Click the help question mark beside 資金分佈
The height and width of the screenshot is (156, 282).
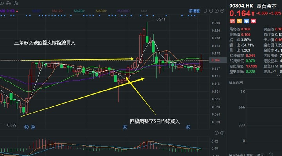click(x=271, y=154)
